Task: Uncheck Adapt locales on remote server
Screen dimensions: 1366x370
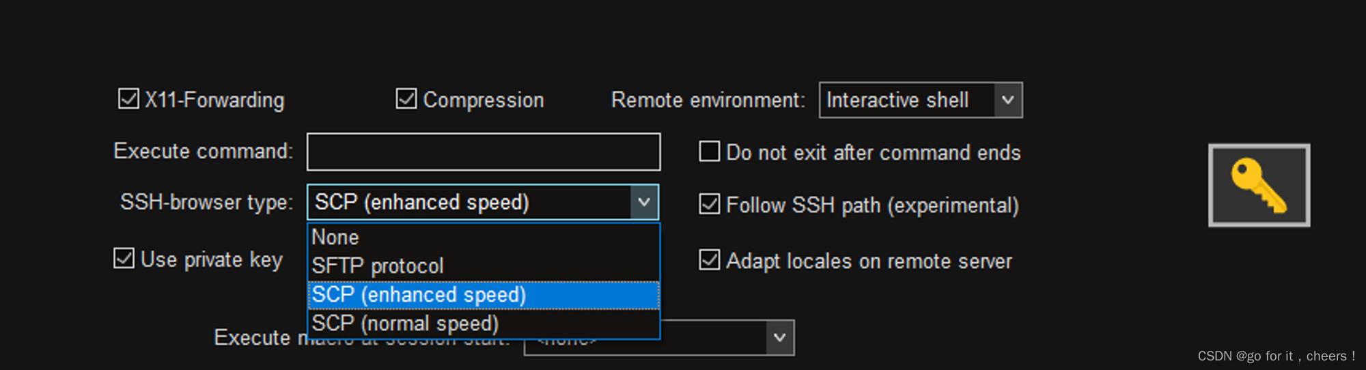Action: coord(710,260)
